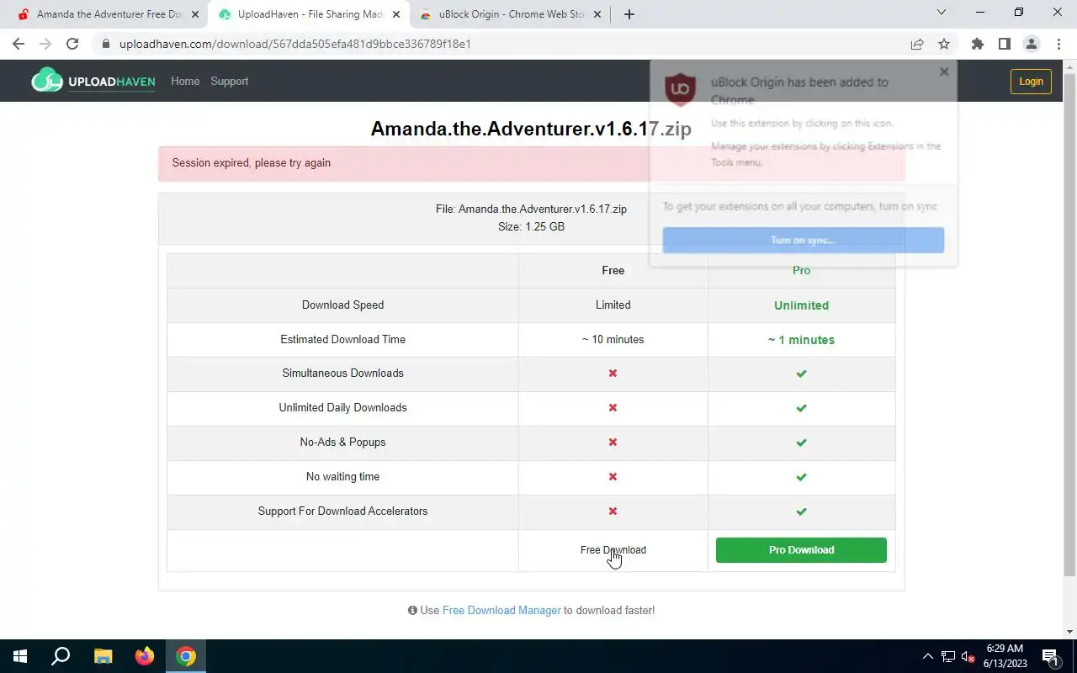
Task: Click the green check for Simultaneous Downloads
Action: 801,373
